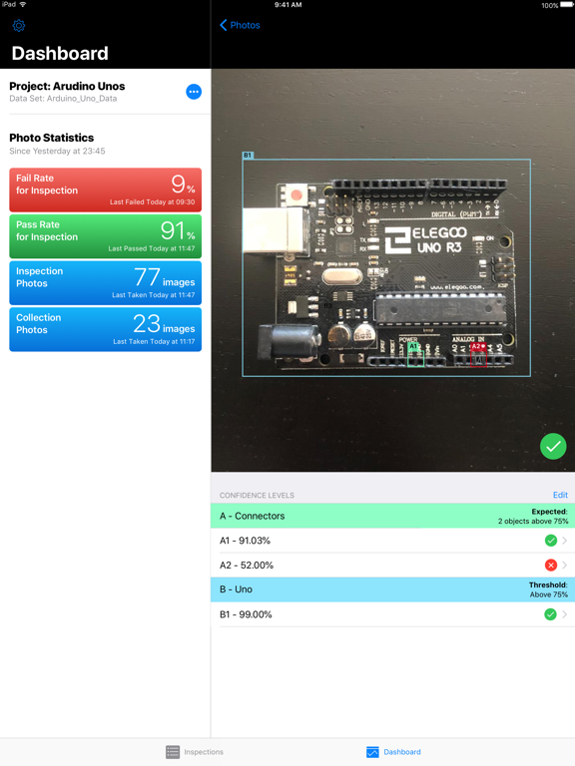
Task: Tap the green pass icon for A1
Action: [x=551, y=541]
